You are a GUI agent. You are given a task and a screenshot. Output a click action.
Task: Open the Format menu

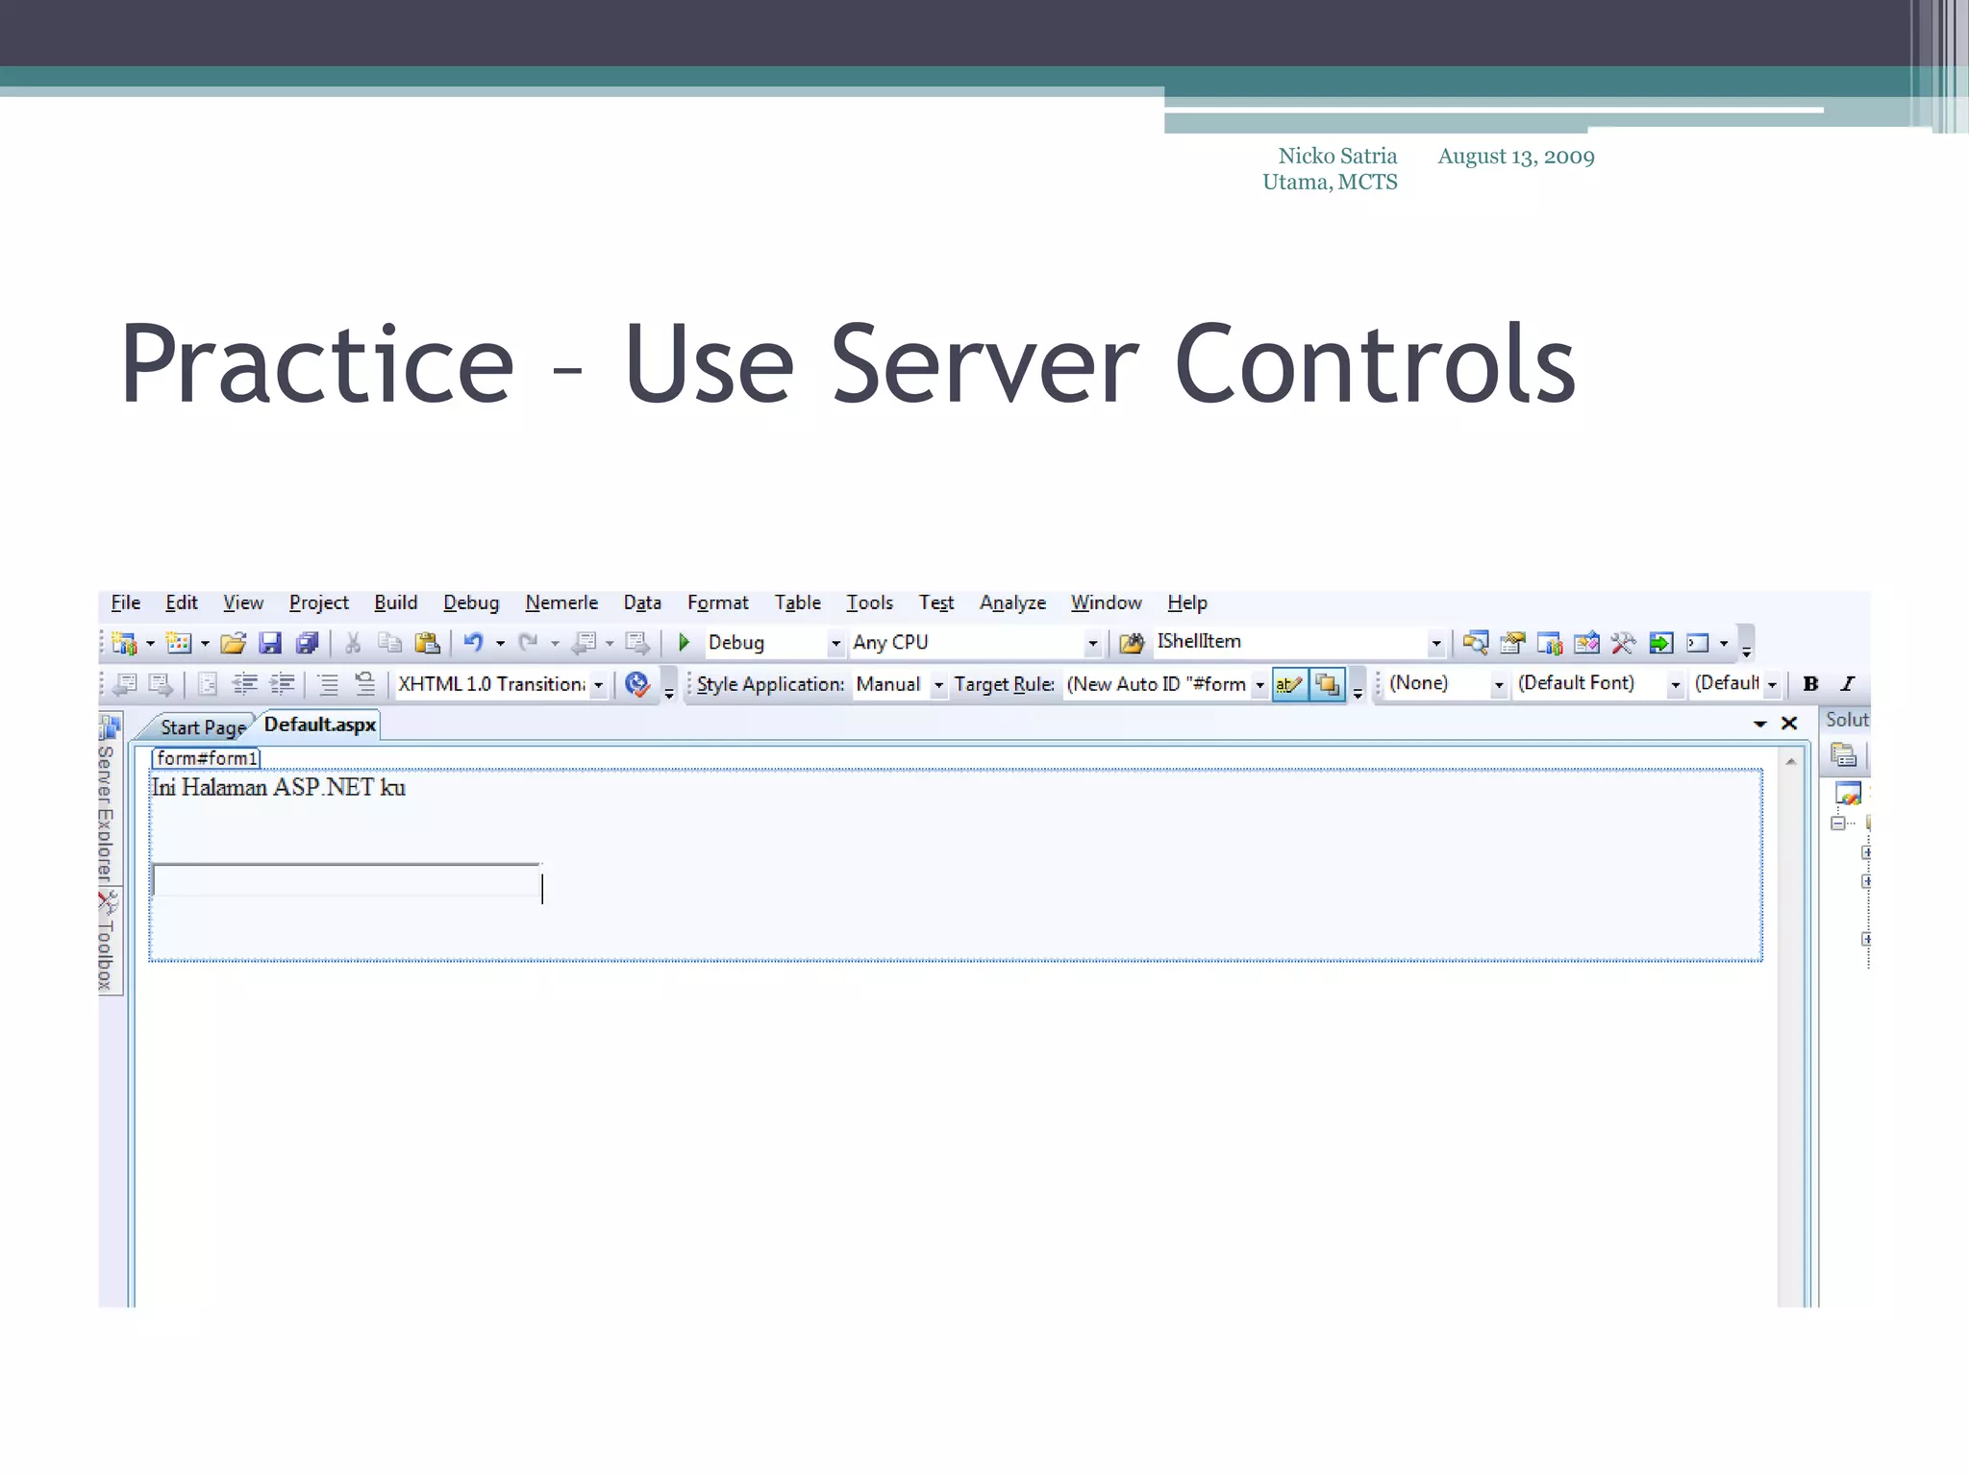coord(717,603)
